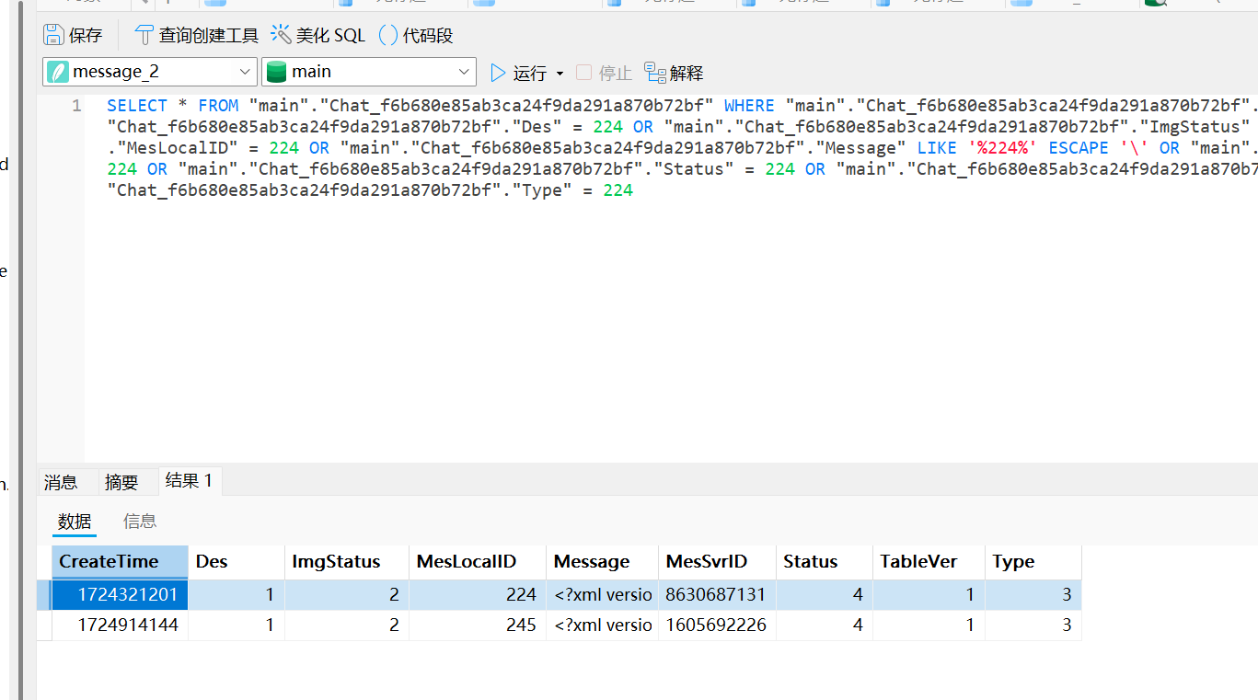Click the Status column header
Screen dimensions: 1258x700
[825, 562]
